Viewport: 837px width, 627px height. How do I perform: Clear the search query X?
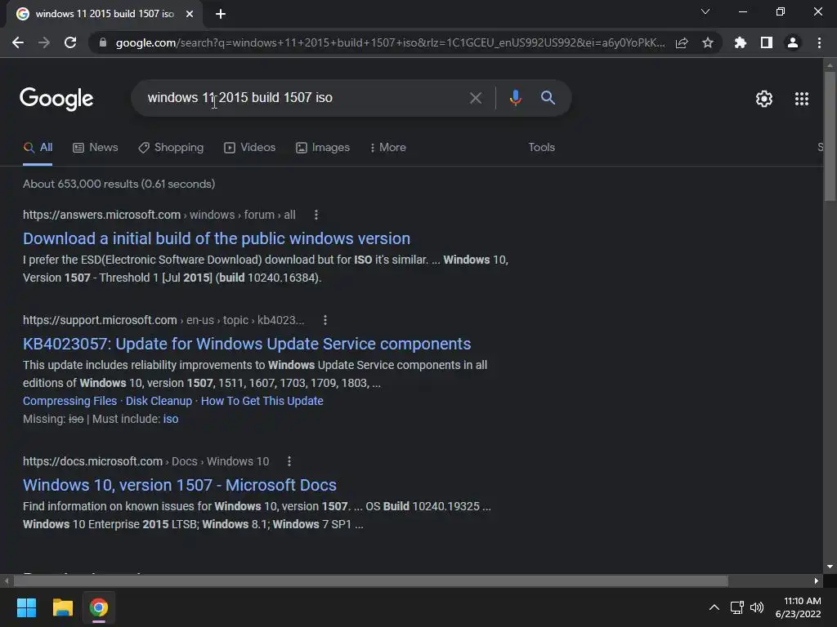coord(475,98)
